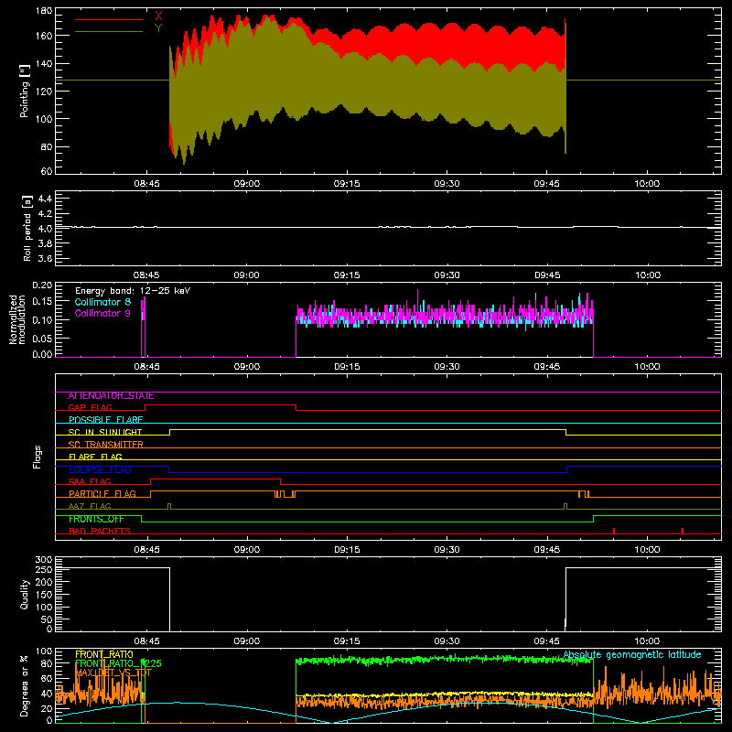
Task: Select the FLARE_FLAG label
Action: [x=95, y=457]
